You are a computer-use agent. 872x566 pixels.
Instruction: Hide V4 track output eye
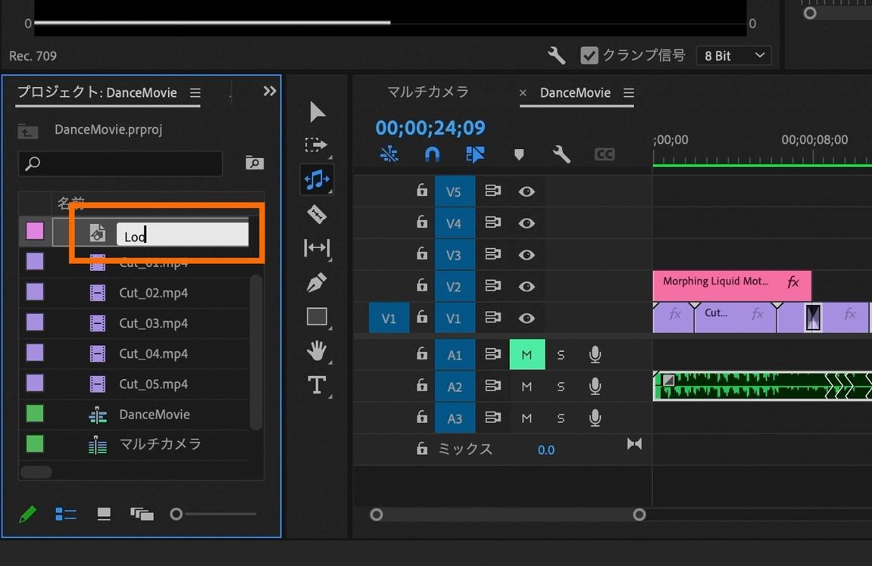pos(527,223)
